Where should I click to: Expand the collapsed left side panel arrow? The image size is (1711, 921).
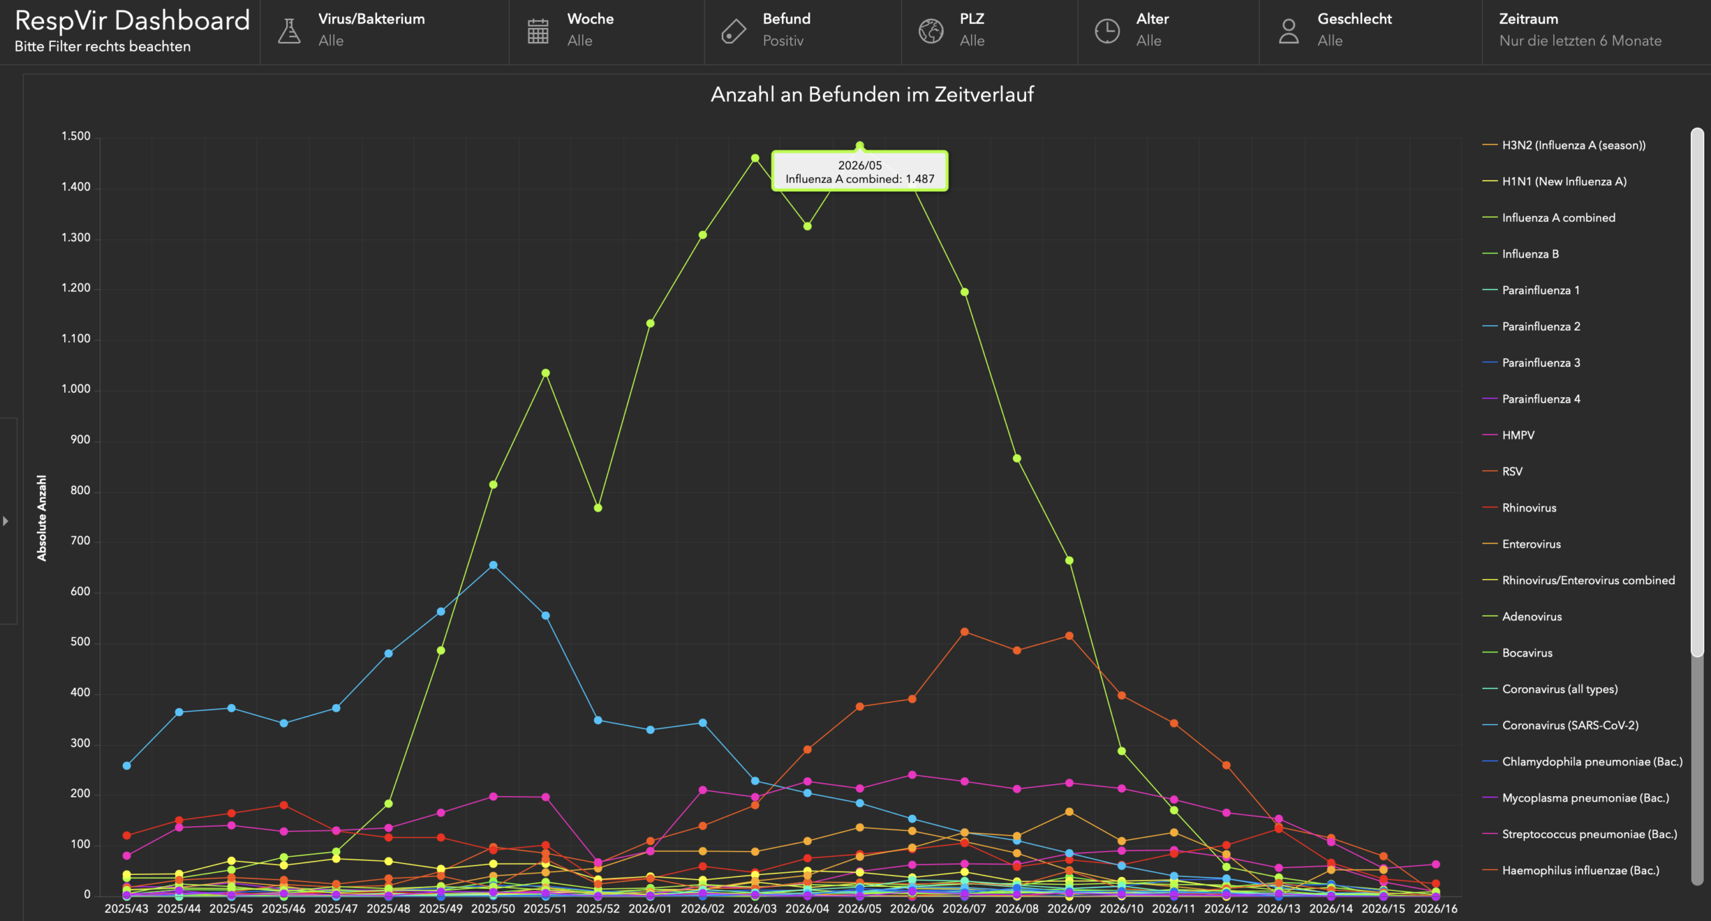tap(5, 521)
